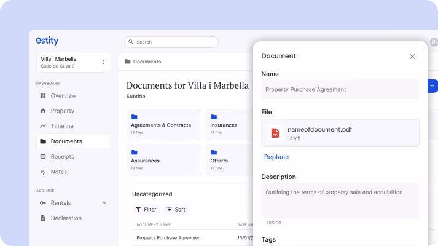Click the Replace file link
The width and height of the screenshot is (438, 246).
coord(276,157)
